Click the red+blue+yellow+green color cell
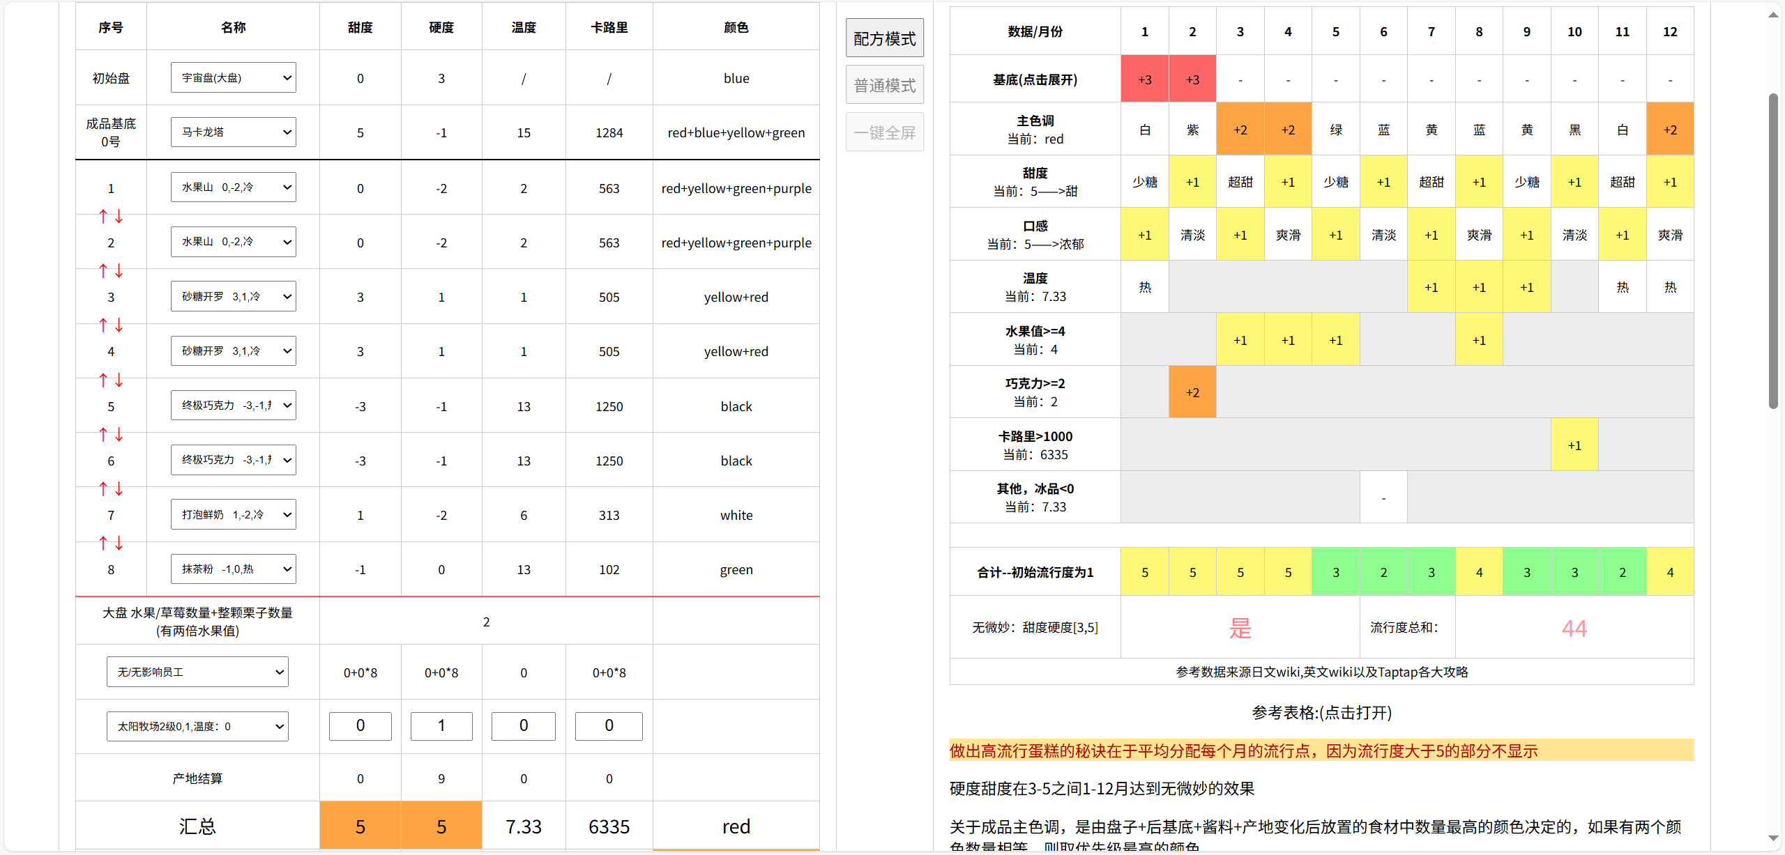The width and height of the screenshot is (1785, 855). click(736, 132)
